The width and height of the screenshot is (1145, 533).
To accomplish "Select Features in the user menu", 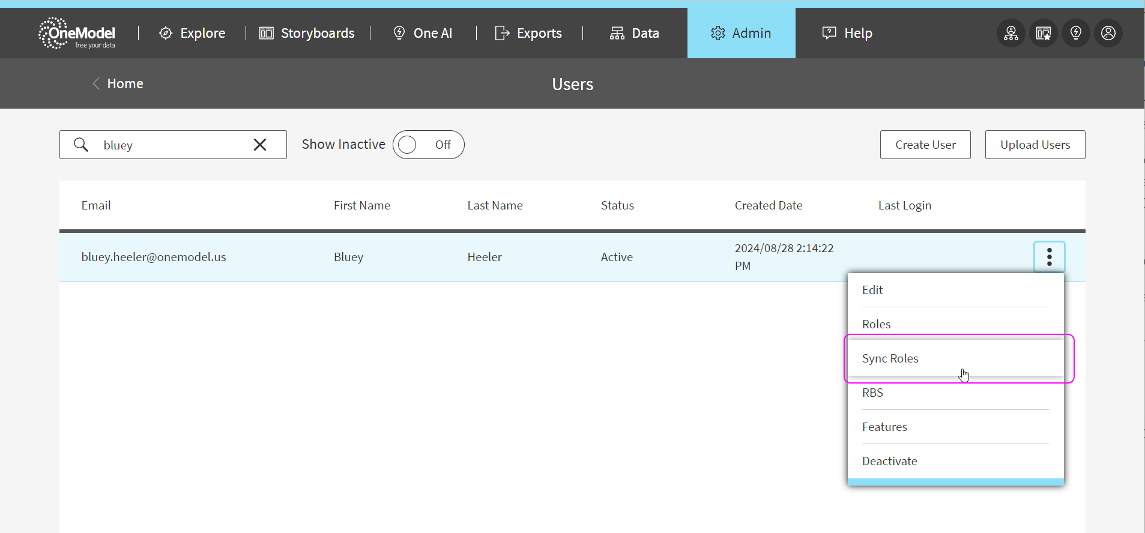I will [956, 427].
